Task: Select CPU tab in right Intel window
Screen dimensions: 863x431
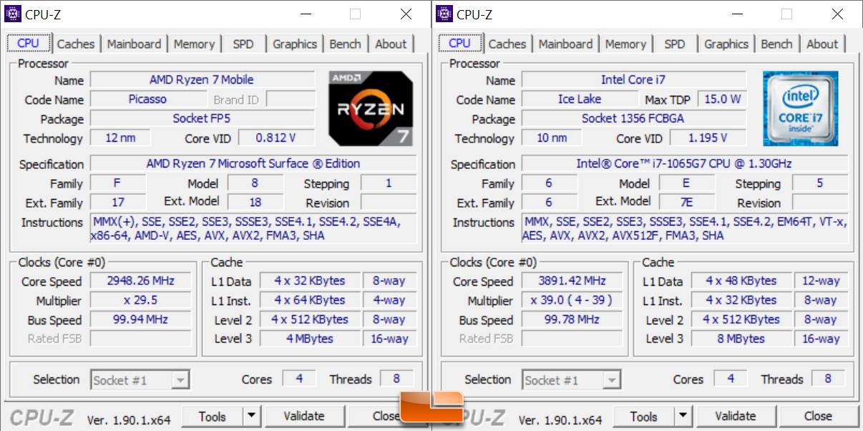Action: tap(460, 43)
